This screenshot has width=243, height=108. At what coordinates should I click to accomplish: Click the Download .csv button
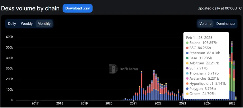tap(77, 8)
